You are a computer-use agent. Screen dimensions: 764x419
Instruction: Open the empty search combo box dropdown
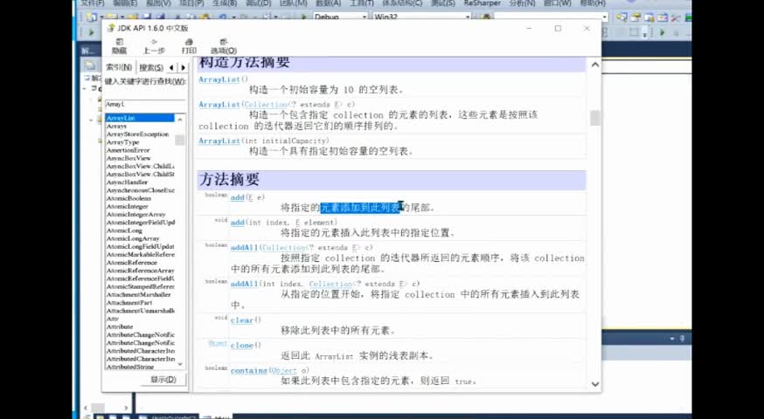tap(605, 17)
